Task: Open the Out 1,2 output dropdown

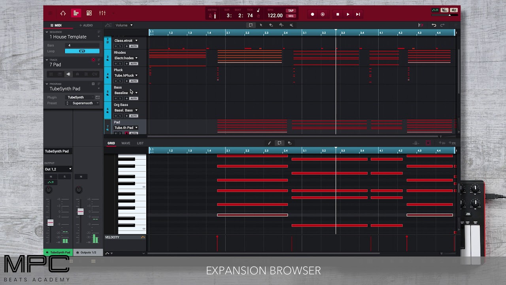Action: pos(58,169)
